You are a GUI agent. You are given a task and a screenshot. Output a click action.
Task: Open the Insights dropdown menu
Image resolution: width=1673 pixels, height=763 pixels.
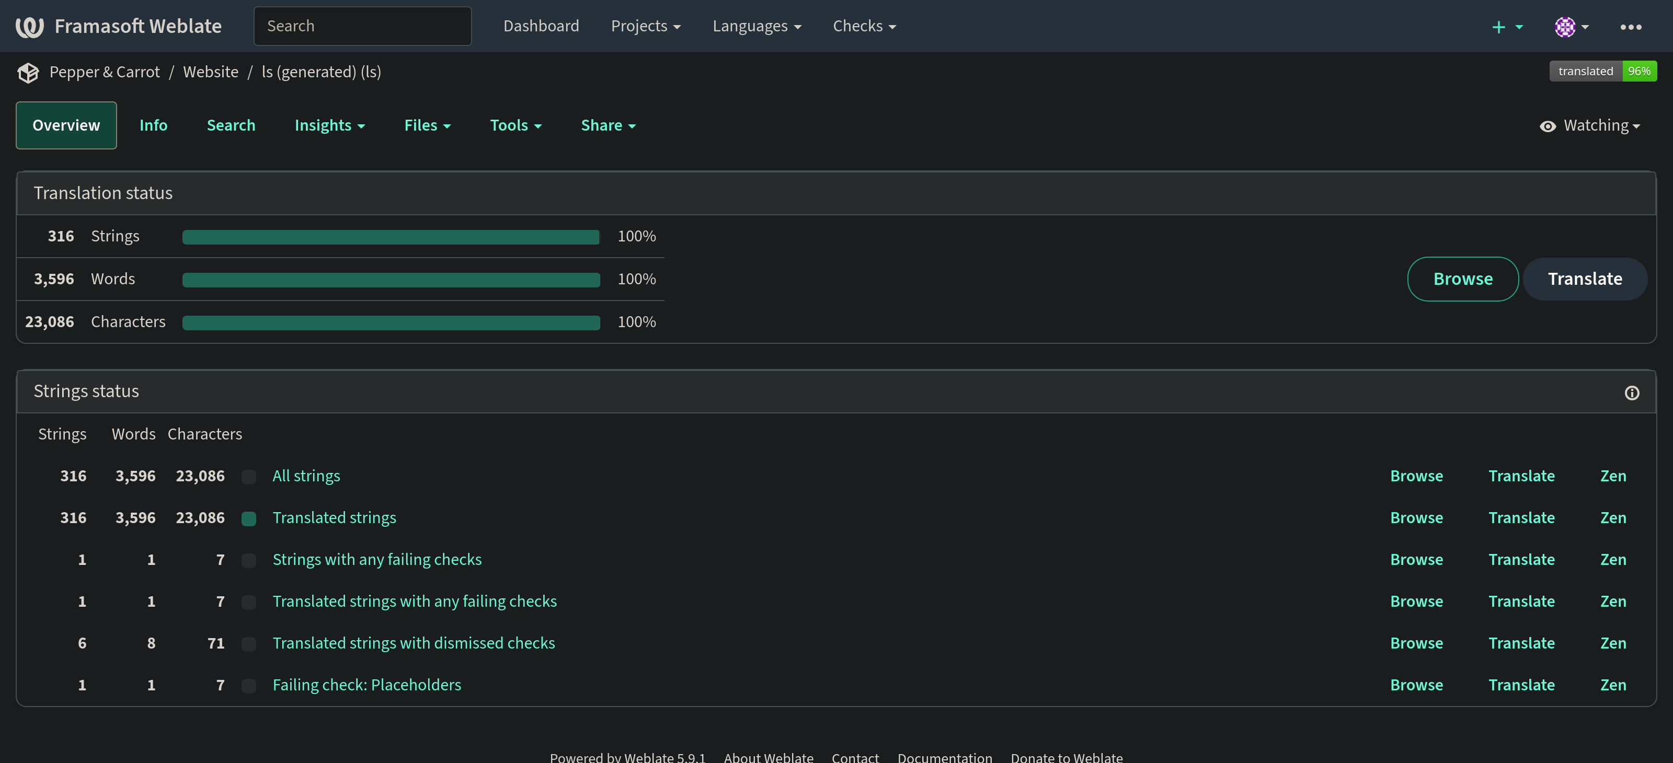click(329, 125)
